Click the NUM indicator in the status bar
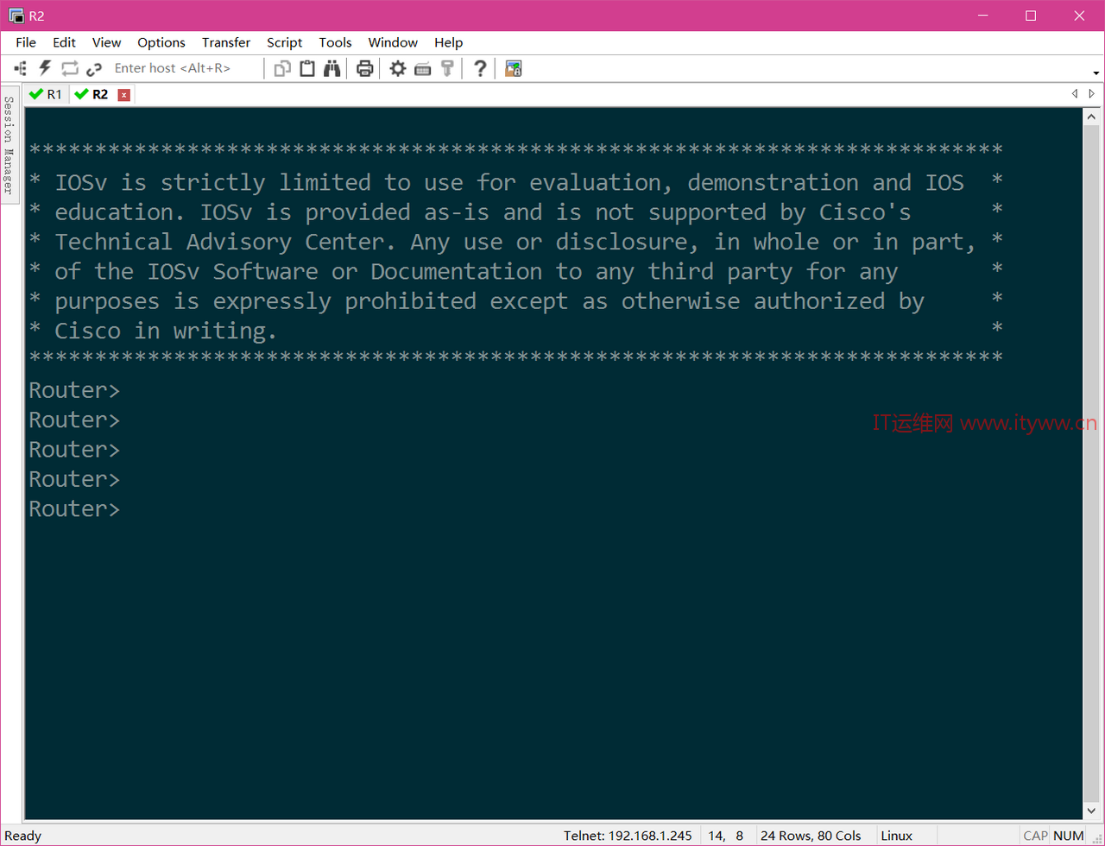The image size is (1105, 846). tap(1069, 836)
